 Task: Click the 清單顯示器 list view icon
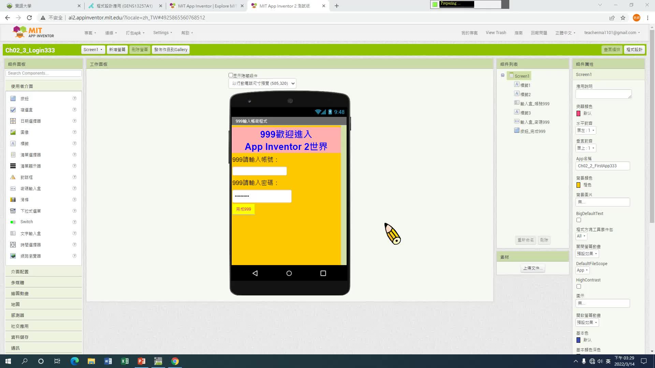[x=13, y=166]
